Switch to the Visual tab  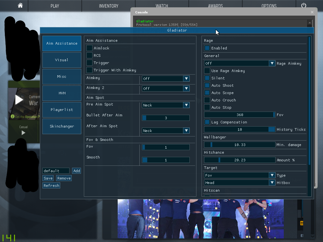pos(62,60)
